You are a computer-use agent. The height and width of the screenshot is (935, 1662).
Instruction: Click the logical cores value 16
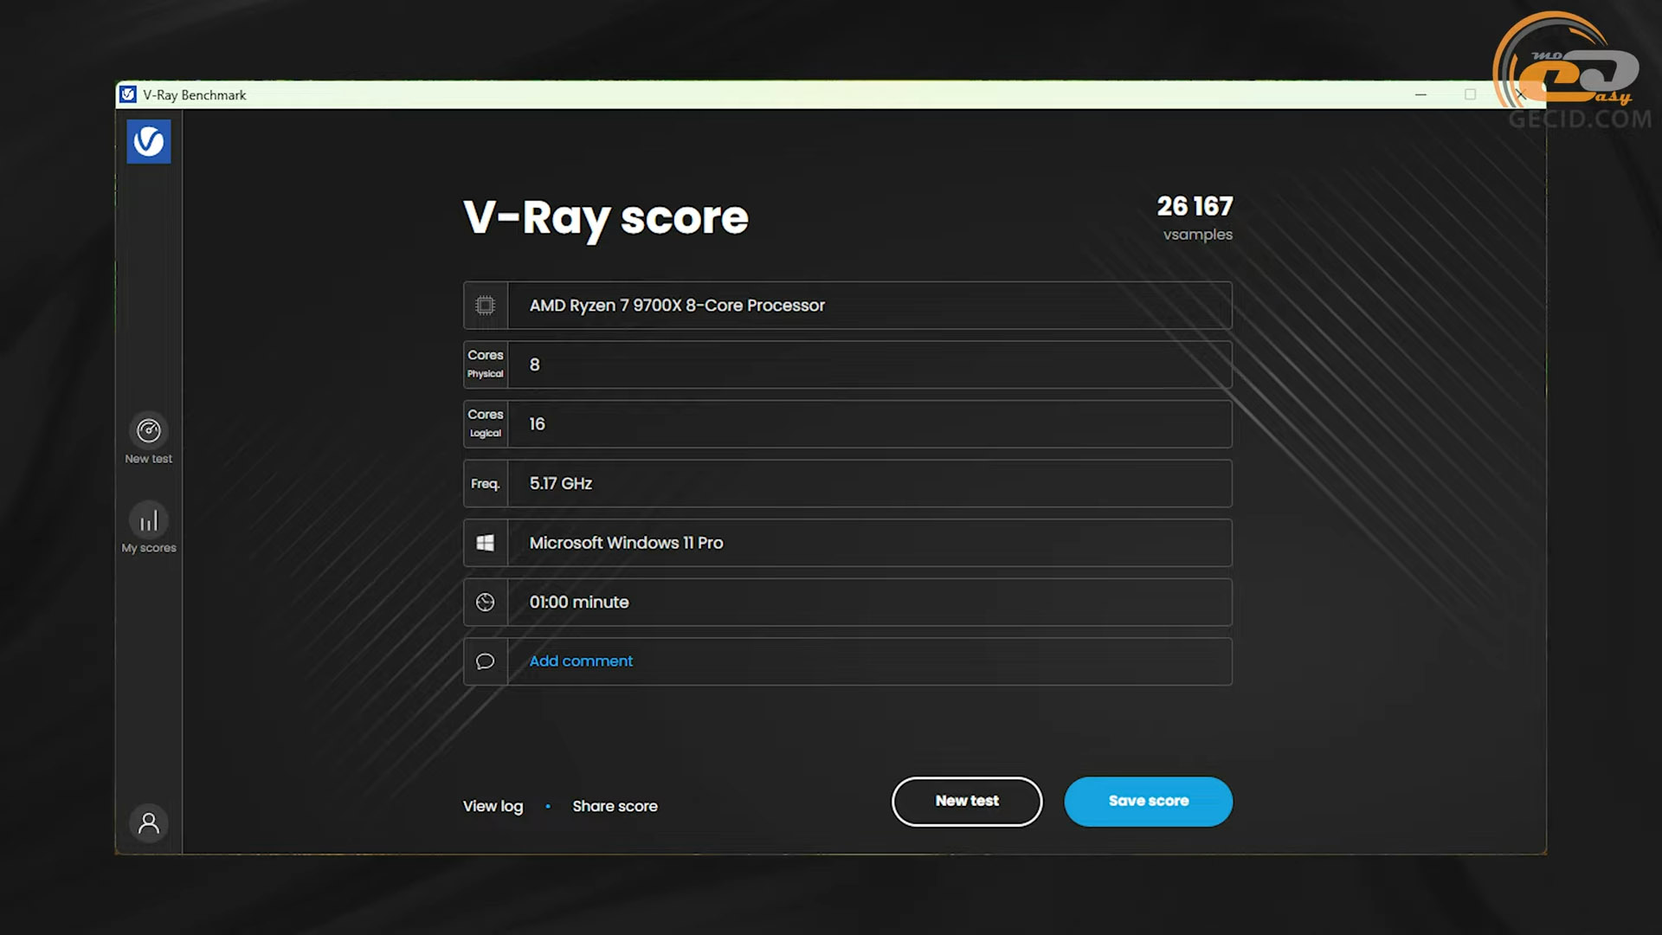click(x=537, y=424)
